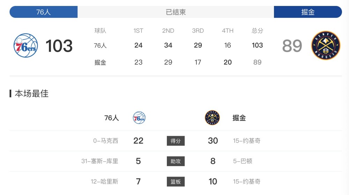Open player 31-塞斯-库里 profile link
The image size is (349, 195).
coord(99,161)
